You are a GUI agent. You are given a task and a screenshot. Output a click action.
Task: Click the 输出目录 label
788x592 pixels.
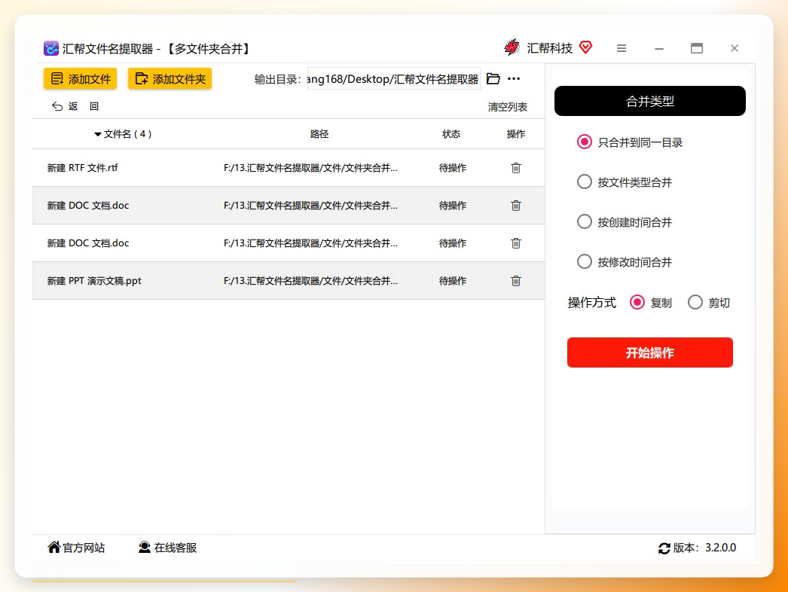coord(278,79)
